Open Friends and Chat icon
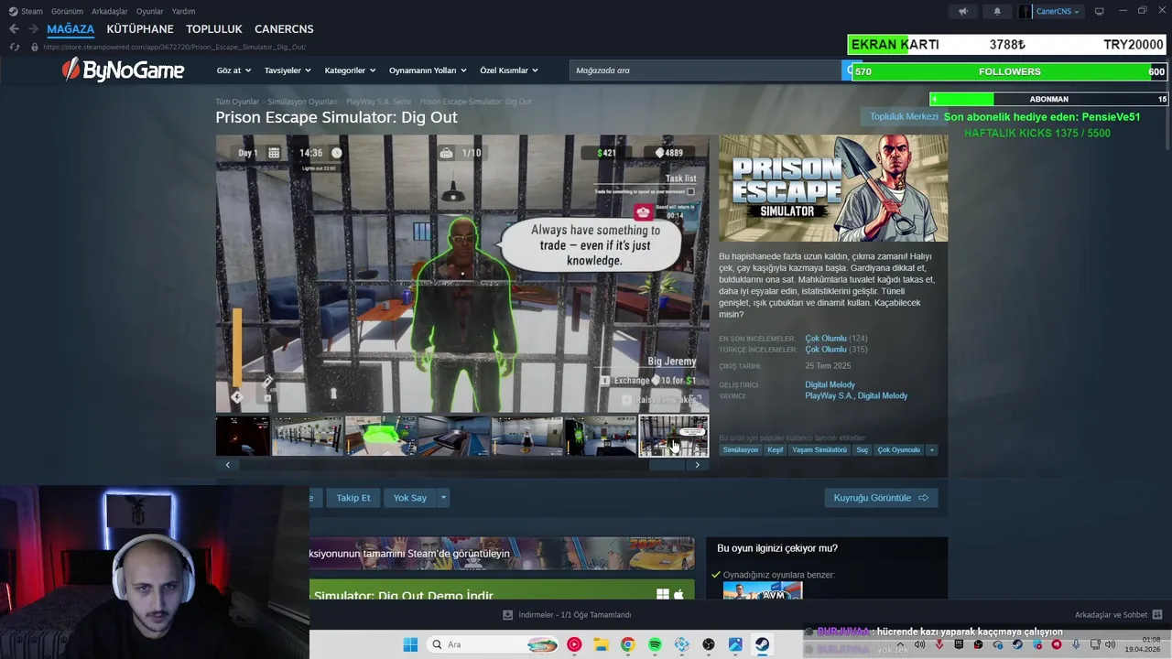 pyautogui.click(x=1157, y=614)
